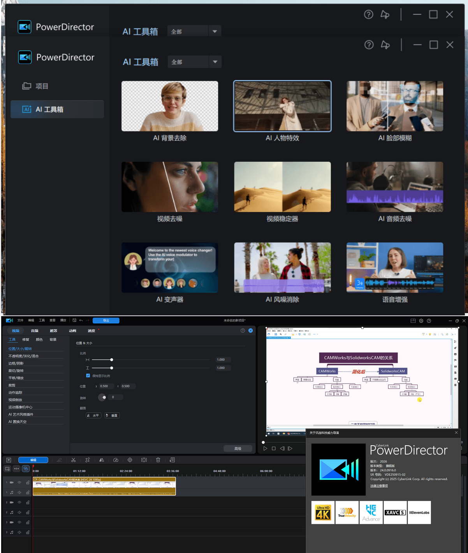Click the 高级 advanced button
Image resolution: width=468 pixels, height=553 pixels.
click(238, 448)
